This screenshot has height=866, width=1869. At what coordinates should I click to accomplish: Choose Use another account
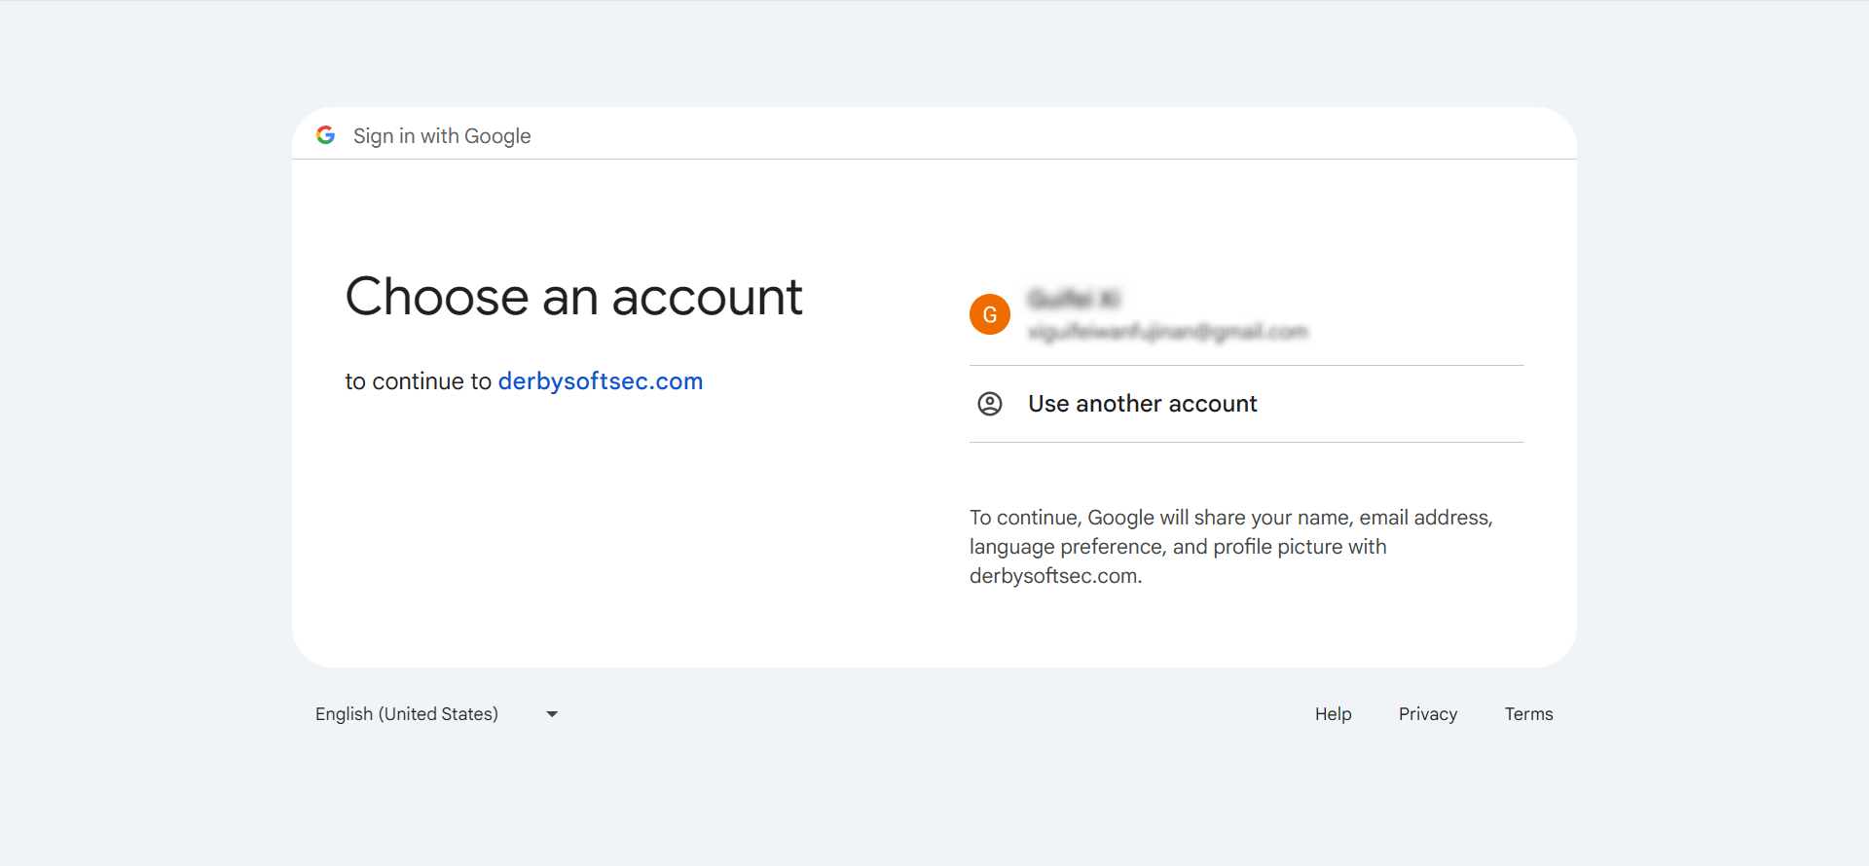[1246, 404]
